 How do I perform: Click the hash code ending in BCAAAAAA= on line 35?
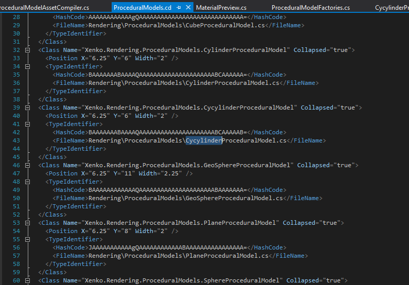coord(168,75)
